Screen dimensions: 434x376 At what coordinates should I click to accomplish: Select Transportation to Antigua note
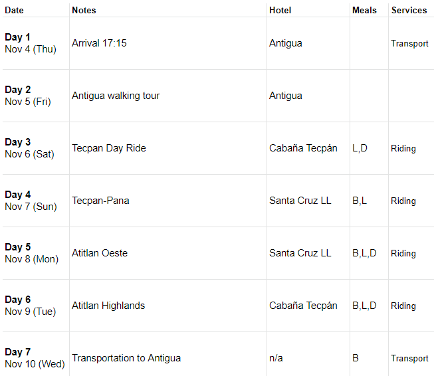(126, 358)
